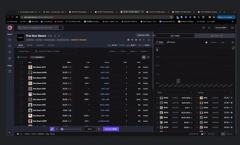Open the notifications bell icon
The width and height of the screenshot is (240, 145).
209,28
